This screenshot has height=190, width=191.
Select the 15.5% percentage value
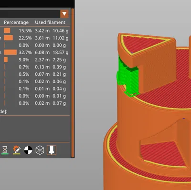point(25,31)
